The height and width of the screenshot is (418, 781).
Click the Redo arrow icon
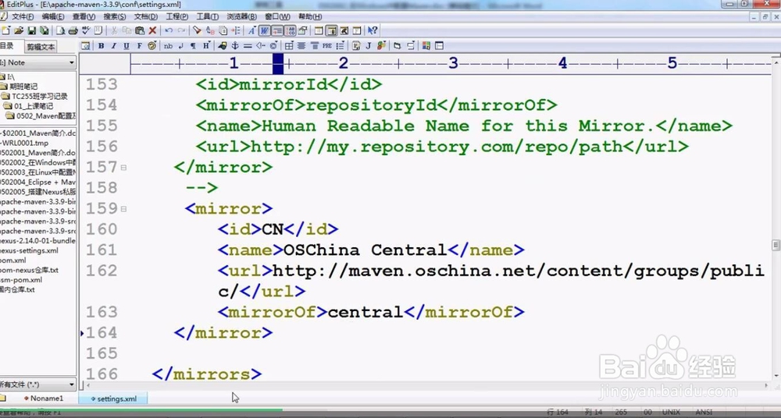click(x=181, y=31)
